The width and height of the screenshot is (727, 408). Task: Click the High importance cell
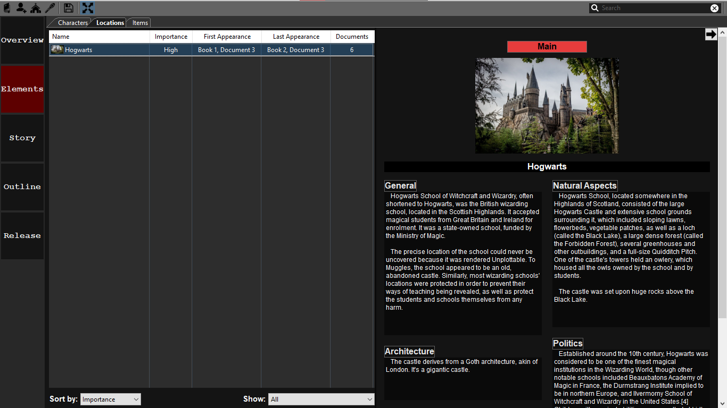coord(171,50)
